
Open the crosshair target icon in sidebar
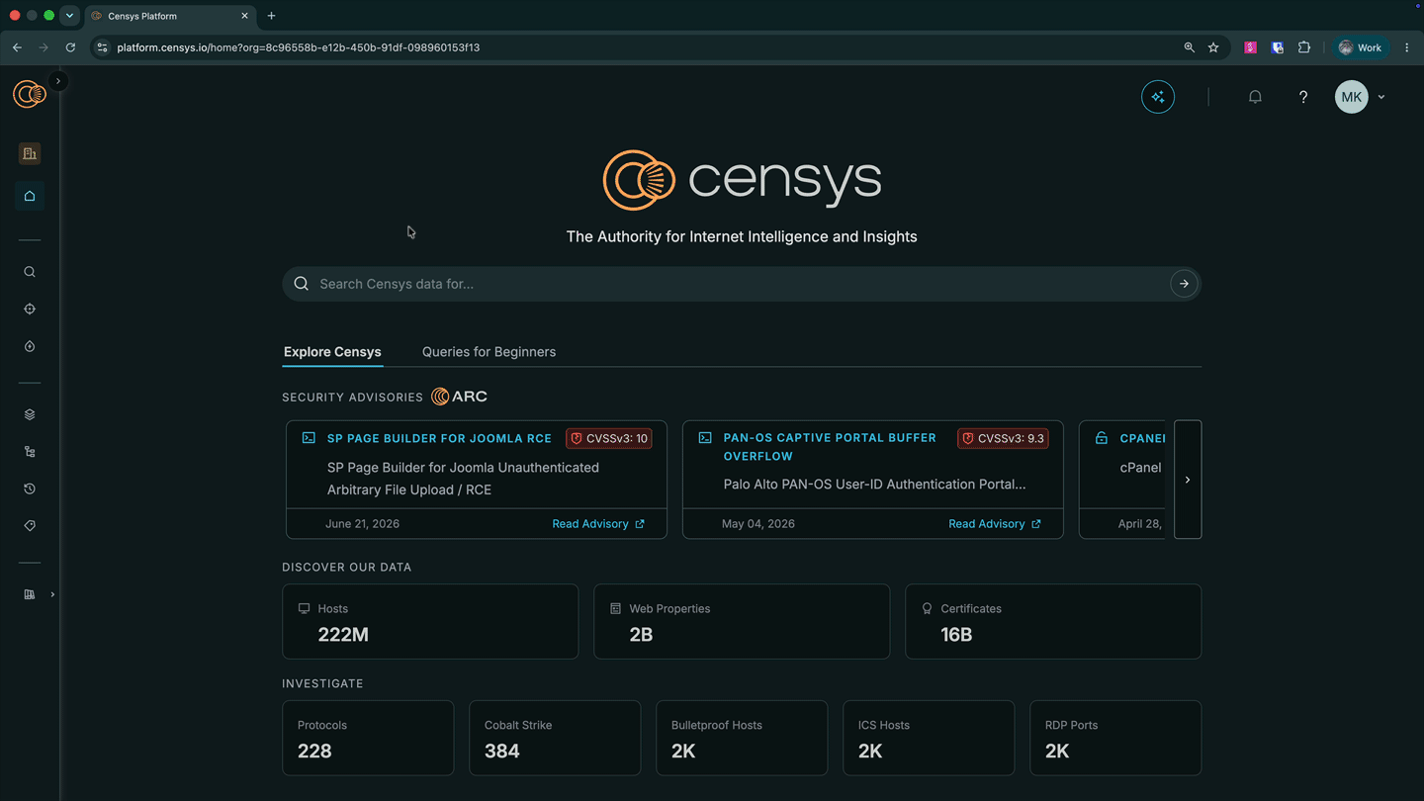click(x=30, y=310)
